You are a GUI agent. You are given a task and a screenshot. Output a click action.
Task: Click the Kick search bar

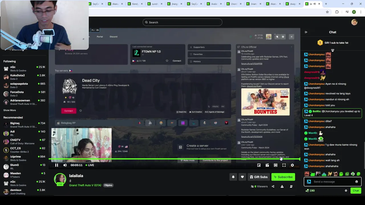tap(182, 22)
